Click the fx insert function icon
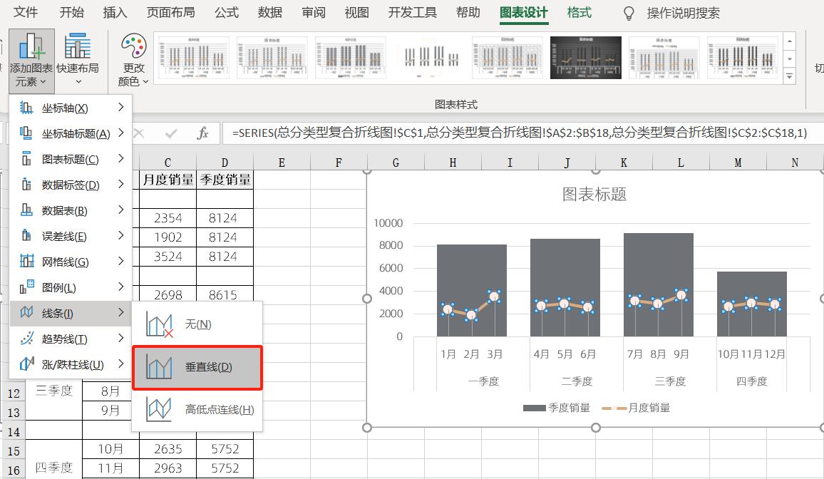The image size is (824, 479). 202,133
